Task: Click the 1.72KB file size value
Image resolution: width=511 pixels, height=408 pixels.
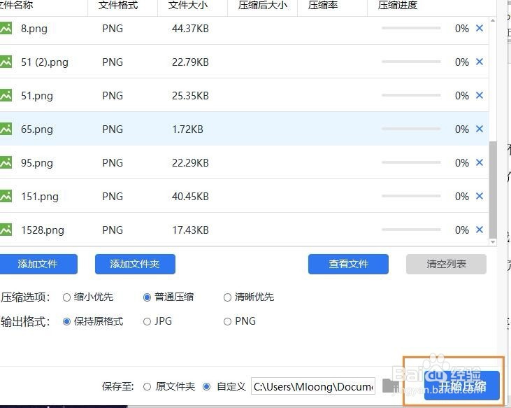Action: (188, 129)
